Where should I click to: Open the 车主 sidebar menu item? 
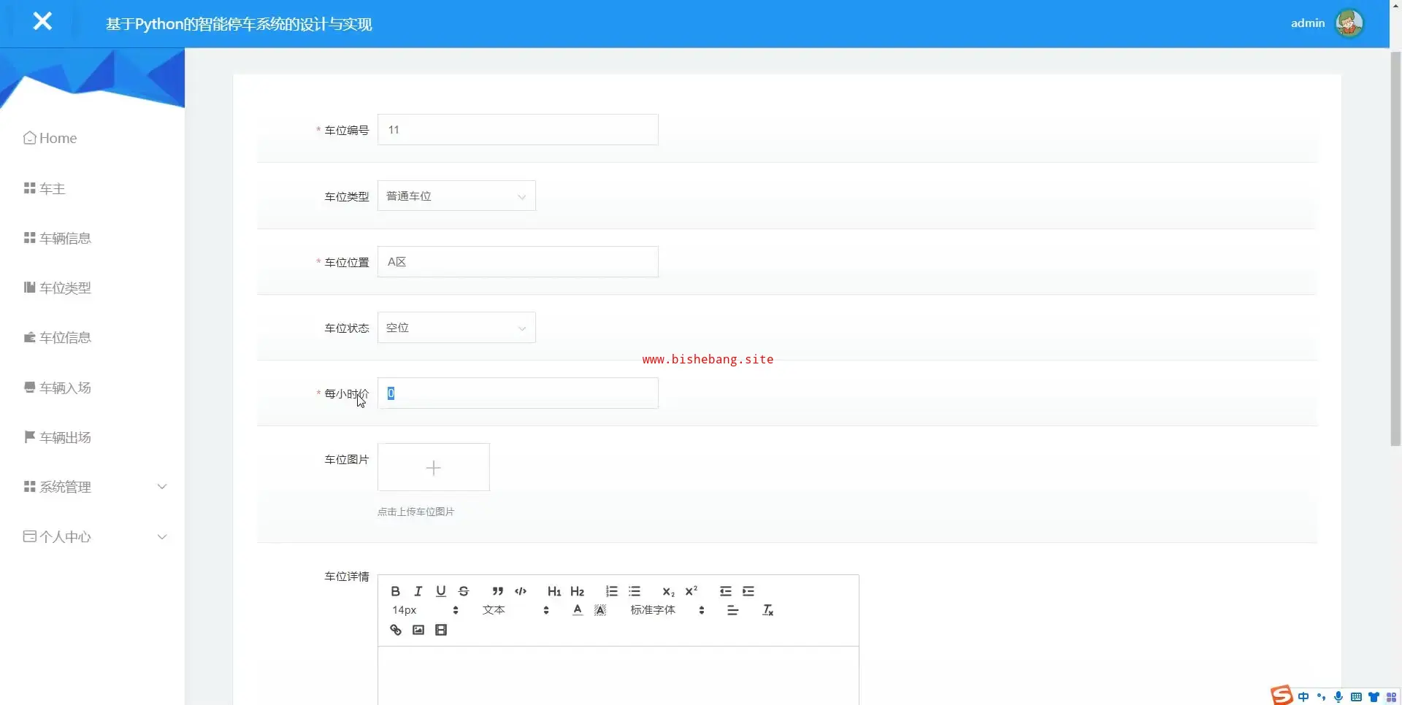[45, 188]
